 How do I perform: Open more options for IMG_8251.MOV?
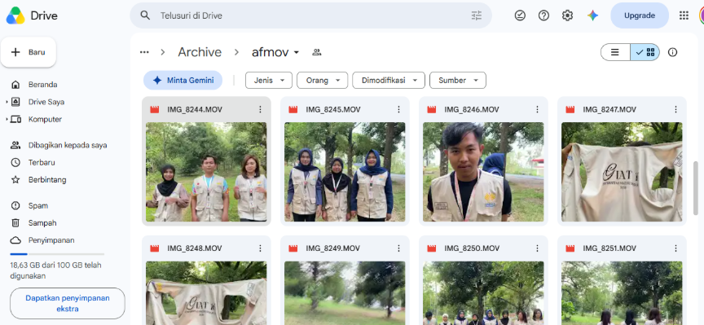pyautogui.click(x=675, y=248)
